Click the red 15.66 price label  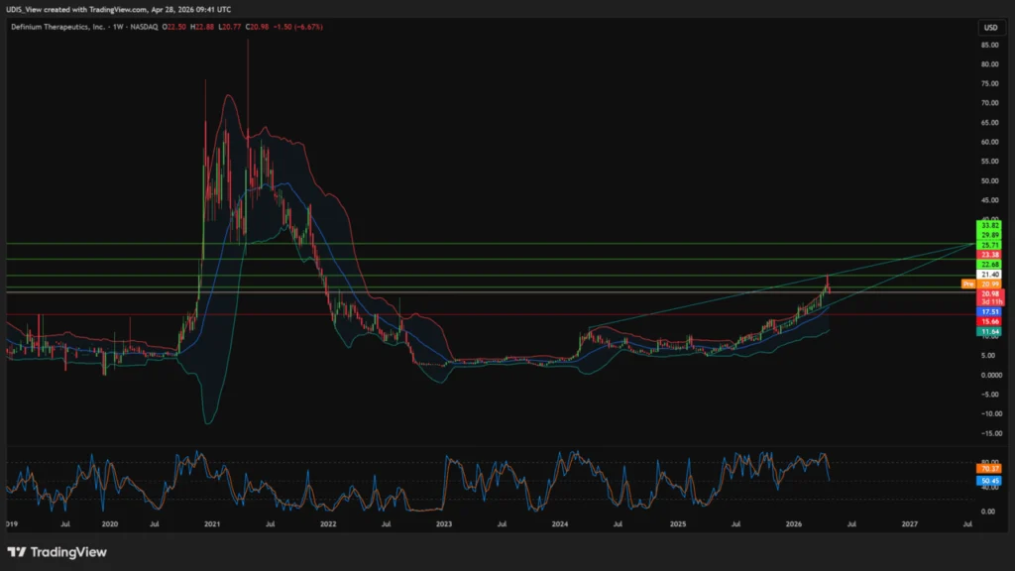(x=990, y=321)
